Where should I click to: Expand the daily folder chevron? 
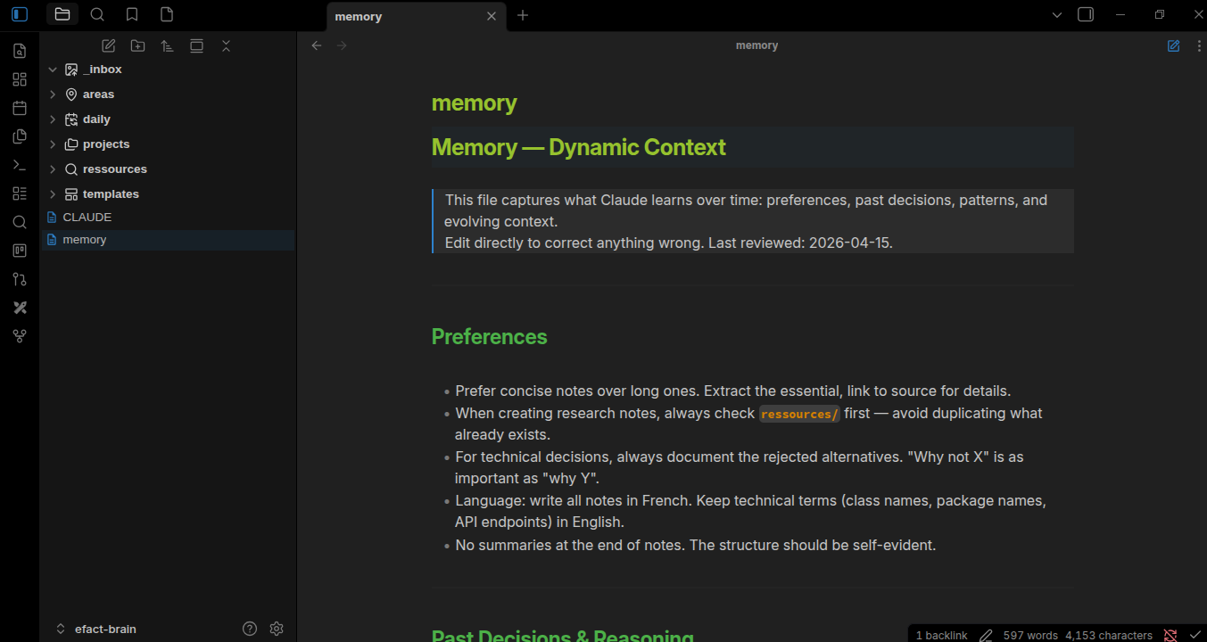pyautogui.click(x=53, y=119)
